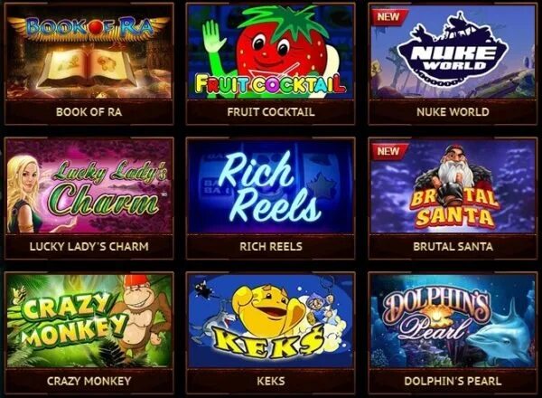Click the DOLPHIN'S PEARL title label
Viewport: 542px width, 398px height.
pos(453,381)
